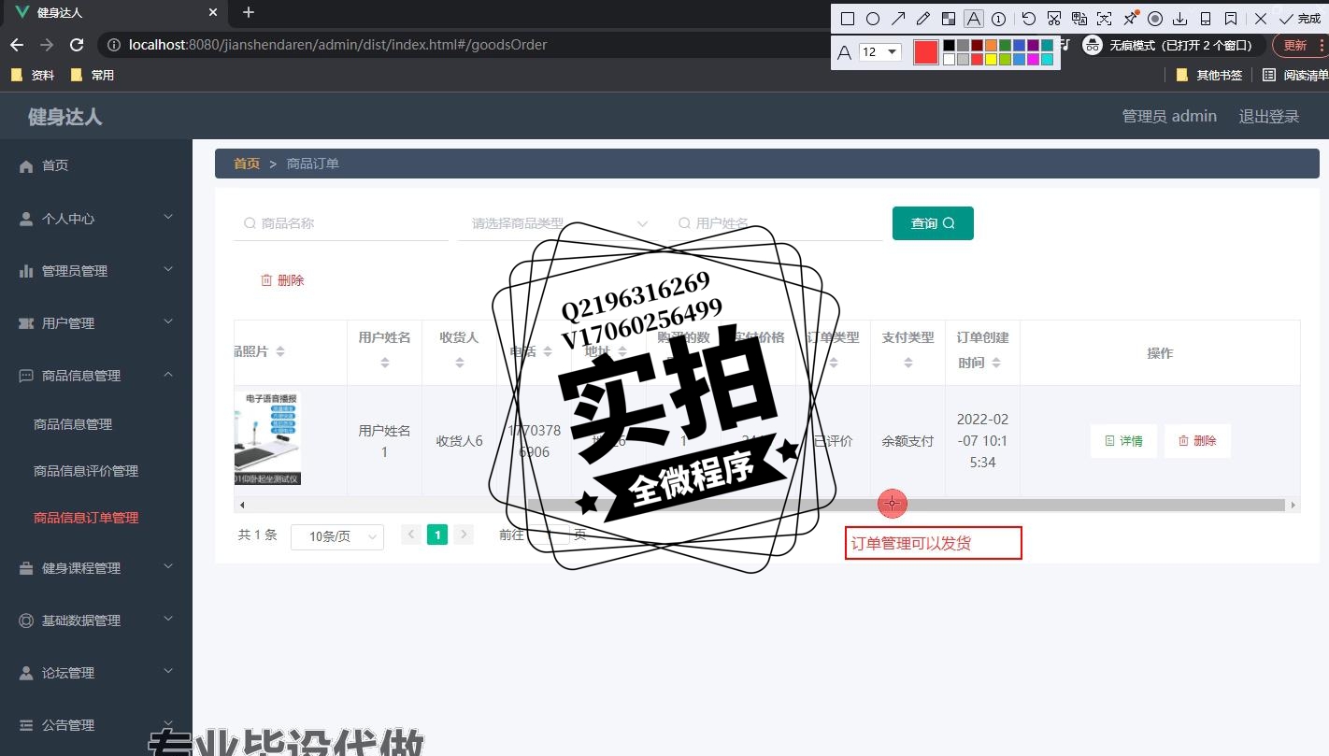Viewport: 1329px width, 756px height.
Task: Select the arrow annotation tool
Action: pyautogui.click(x=898, y=19)
